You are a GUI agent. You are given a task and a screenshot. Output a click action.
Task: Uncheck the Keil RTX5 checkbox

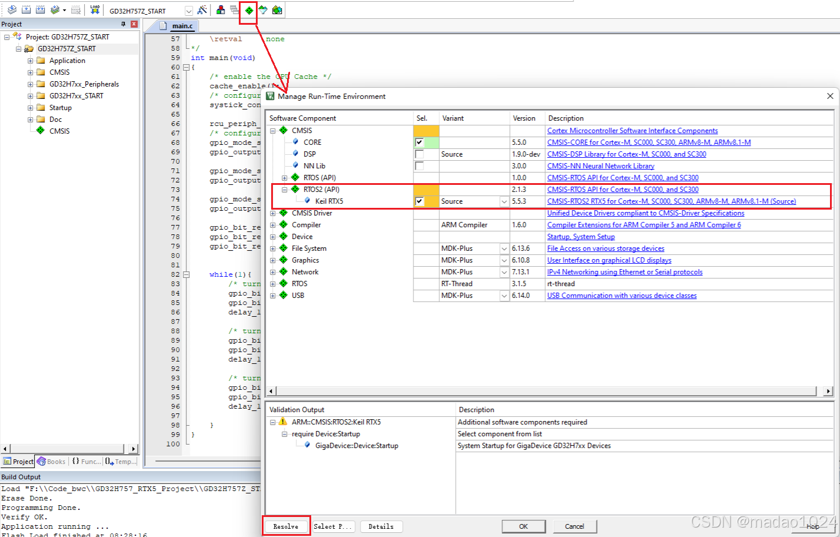pyautogui.click(x=419, y=201)
